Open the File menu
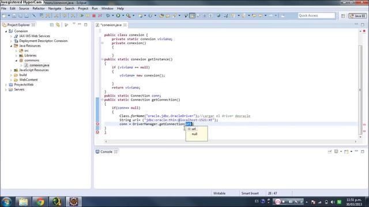The image size is (369, 207). click(x=4, y=9)
